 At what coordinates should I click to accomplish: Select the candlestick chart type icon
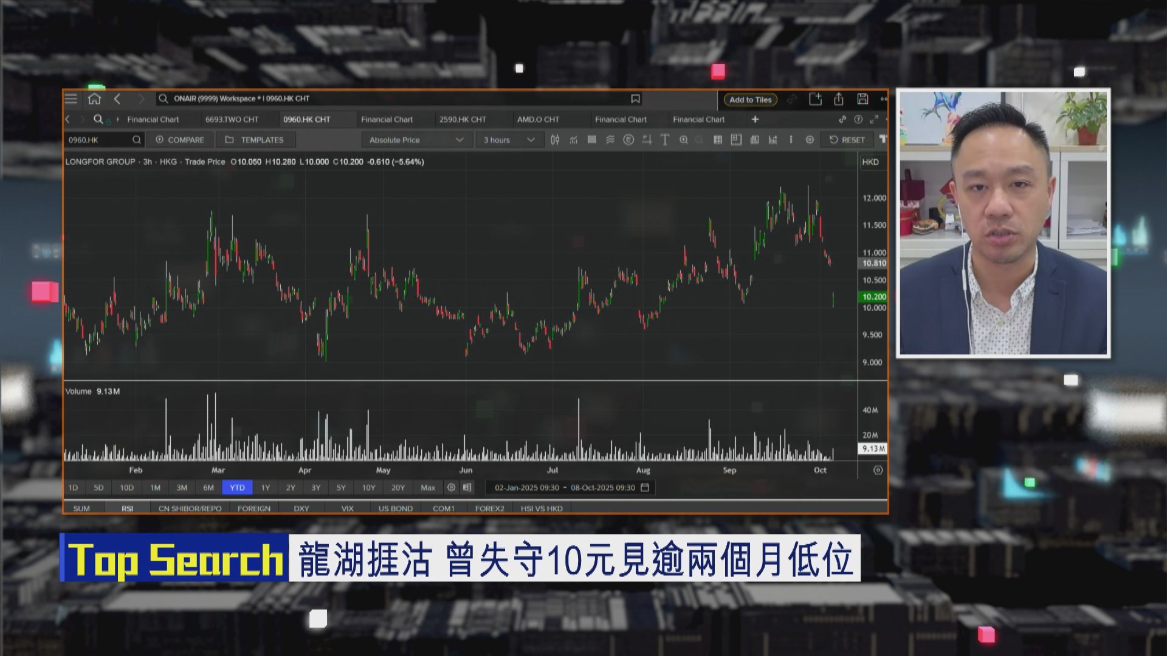click(555, 140)
